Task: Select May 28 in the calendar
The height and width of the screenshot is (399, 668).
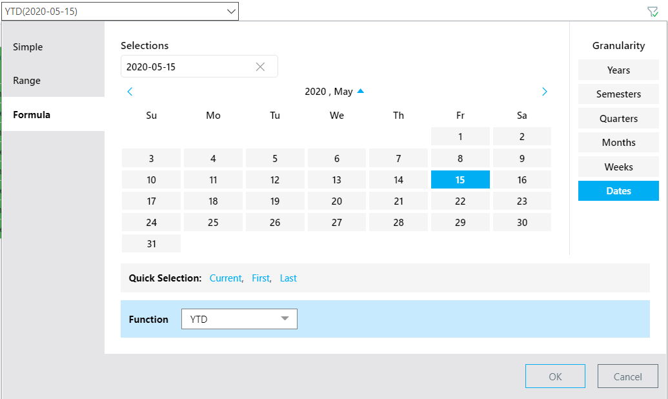Action: coord(398,222)
